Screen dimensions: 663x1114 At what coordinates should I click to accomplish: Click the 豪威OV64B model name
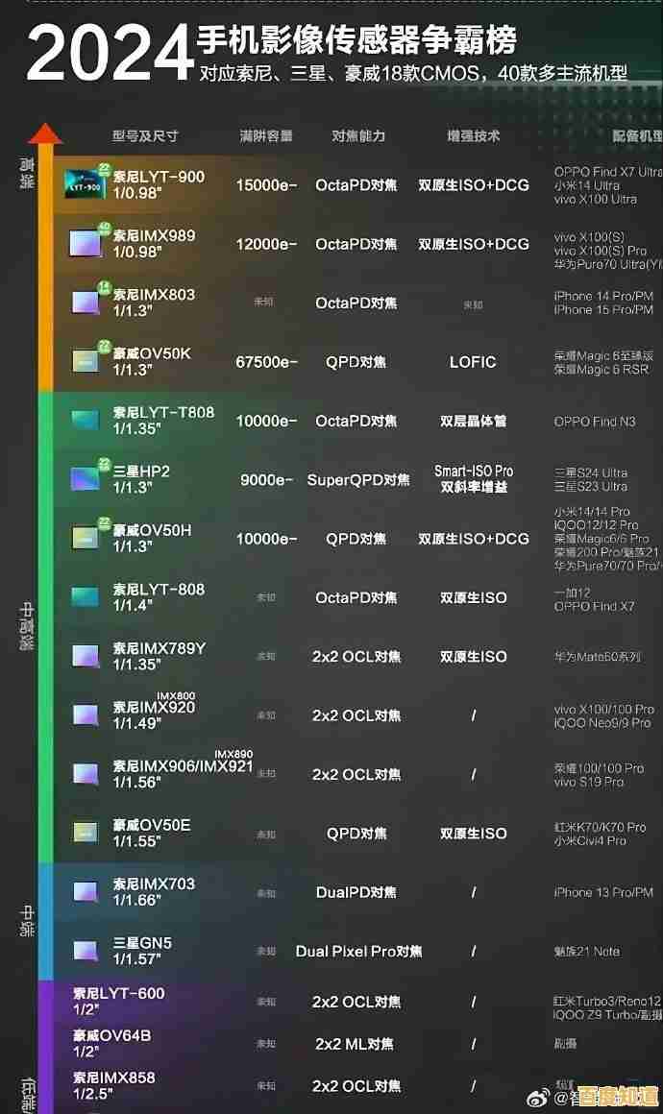[x=111, y=1035]
